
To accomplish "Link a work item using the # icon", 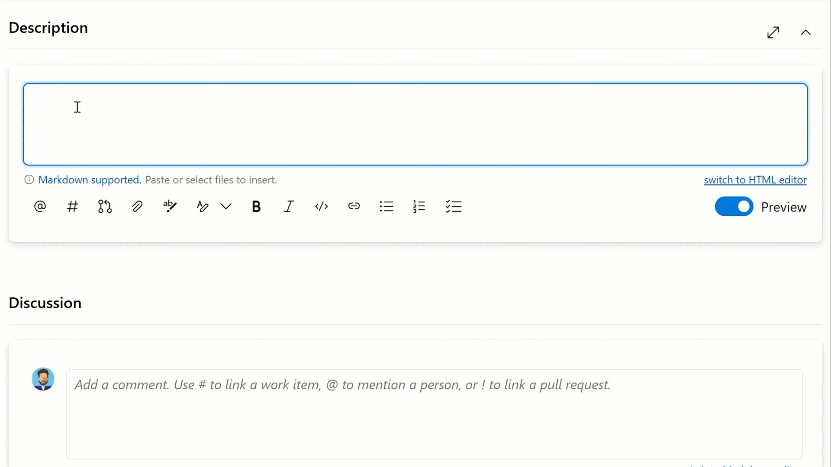I will tap(72, 207).
